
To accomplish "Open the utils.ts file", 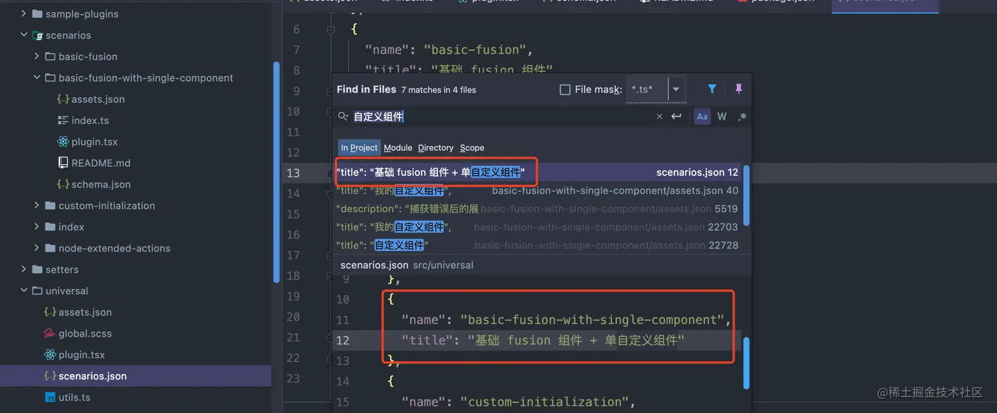I will pyautogui.click(x=73, y=397).
